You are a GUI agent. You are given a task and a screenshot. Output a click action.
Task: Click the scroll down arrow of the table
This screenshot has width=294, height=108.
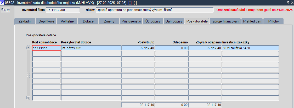point(29,98)
